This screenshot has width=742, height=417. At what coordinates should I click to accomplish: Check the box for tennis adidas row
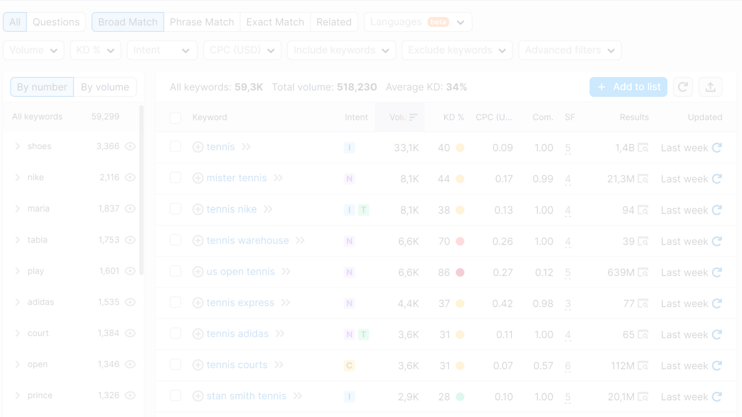pyautogui.click(x=175, y=334)
